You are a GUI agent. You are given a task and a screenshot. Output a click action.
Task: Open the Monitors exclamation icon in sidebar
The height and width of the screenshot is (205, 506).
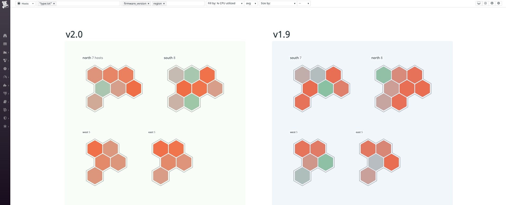coord(5,69)
